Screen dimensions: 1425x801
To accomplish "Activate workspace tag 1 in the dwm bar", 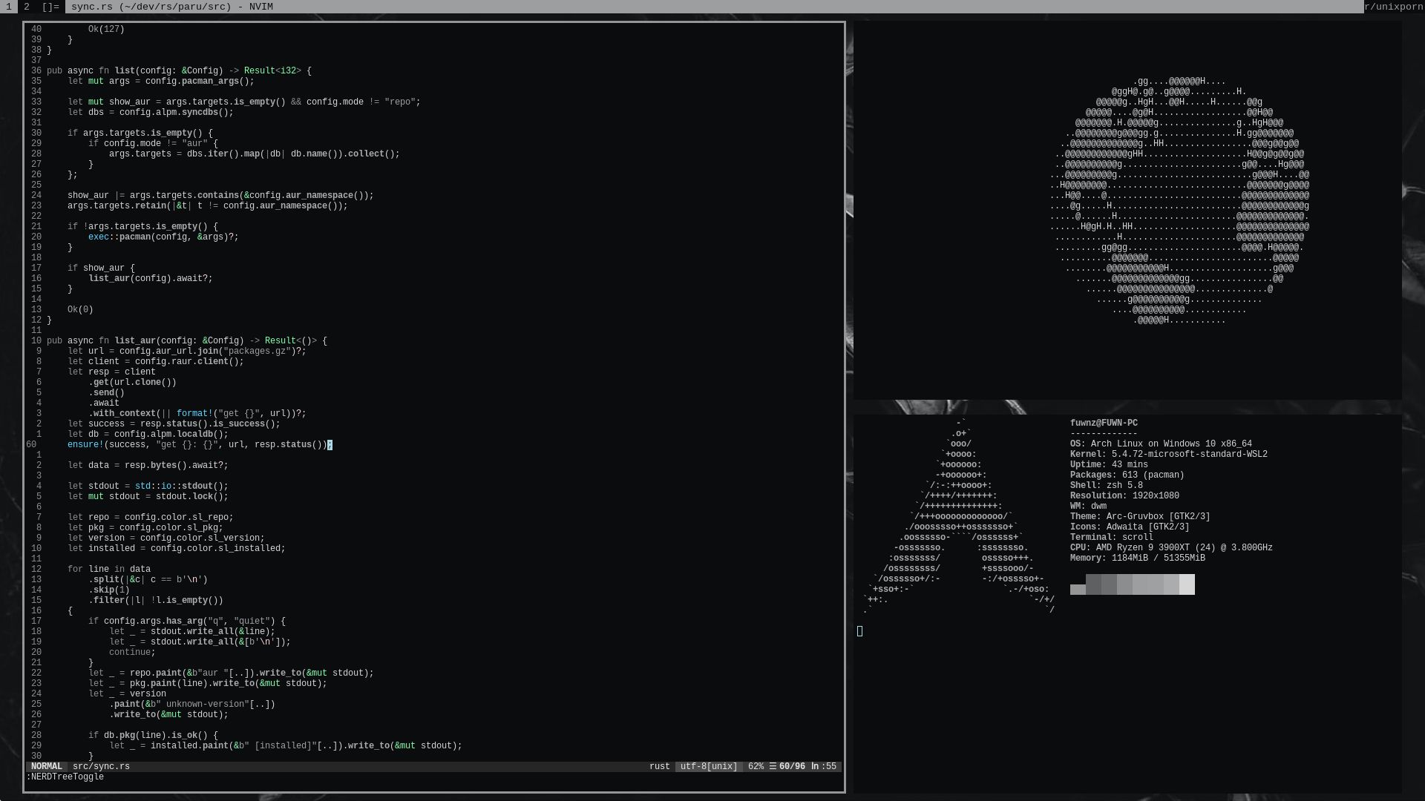I will [7, 7].
